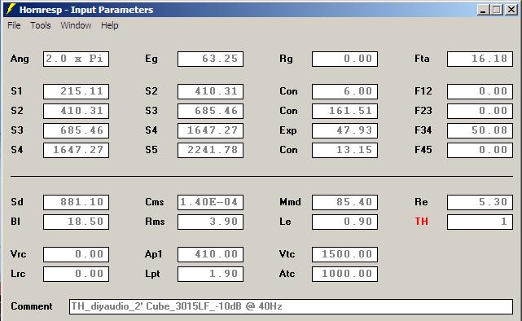522x321 pixels.
Task: Click the Rms field showing 3.90
Action: point(210,222)
